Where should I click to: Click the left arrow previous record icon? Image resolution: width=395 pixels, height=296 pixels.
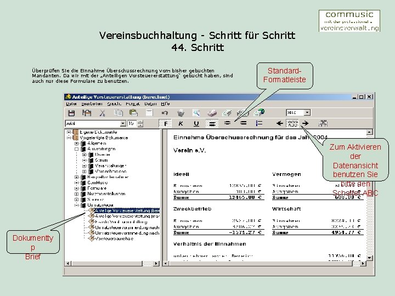(x=280, y=123)
